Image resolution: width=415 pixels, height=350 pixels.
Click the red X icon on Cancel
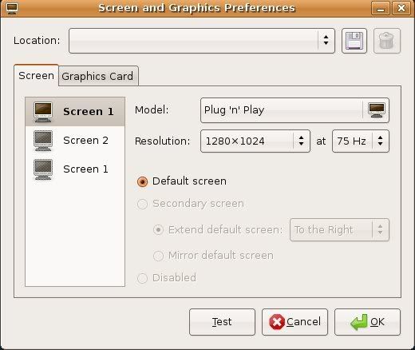[x=277, y=322]
